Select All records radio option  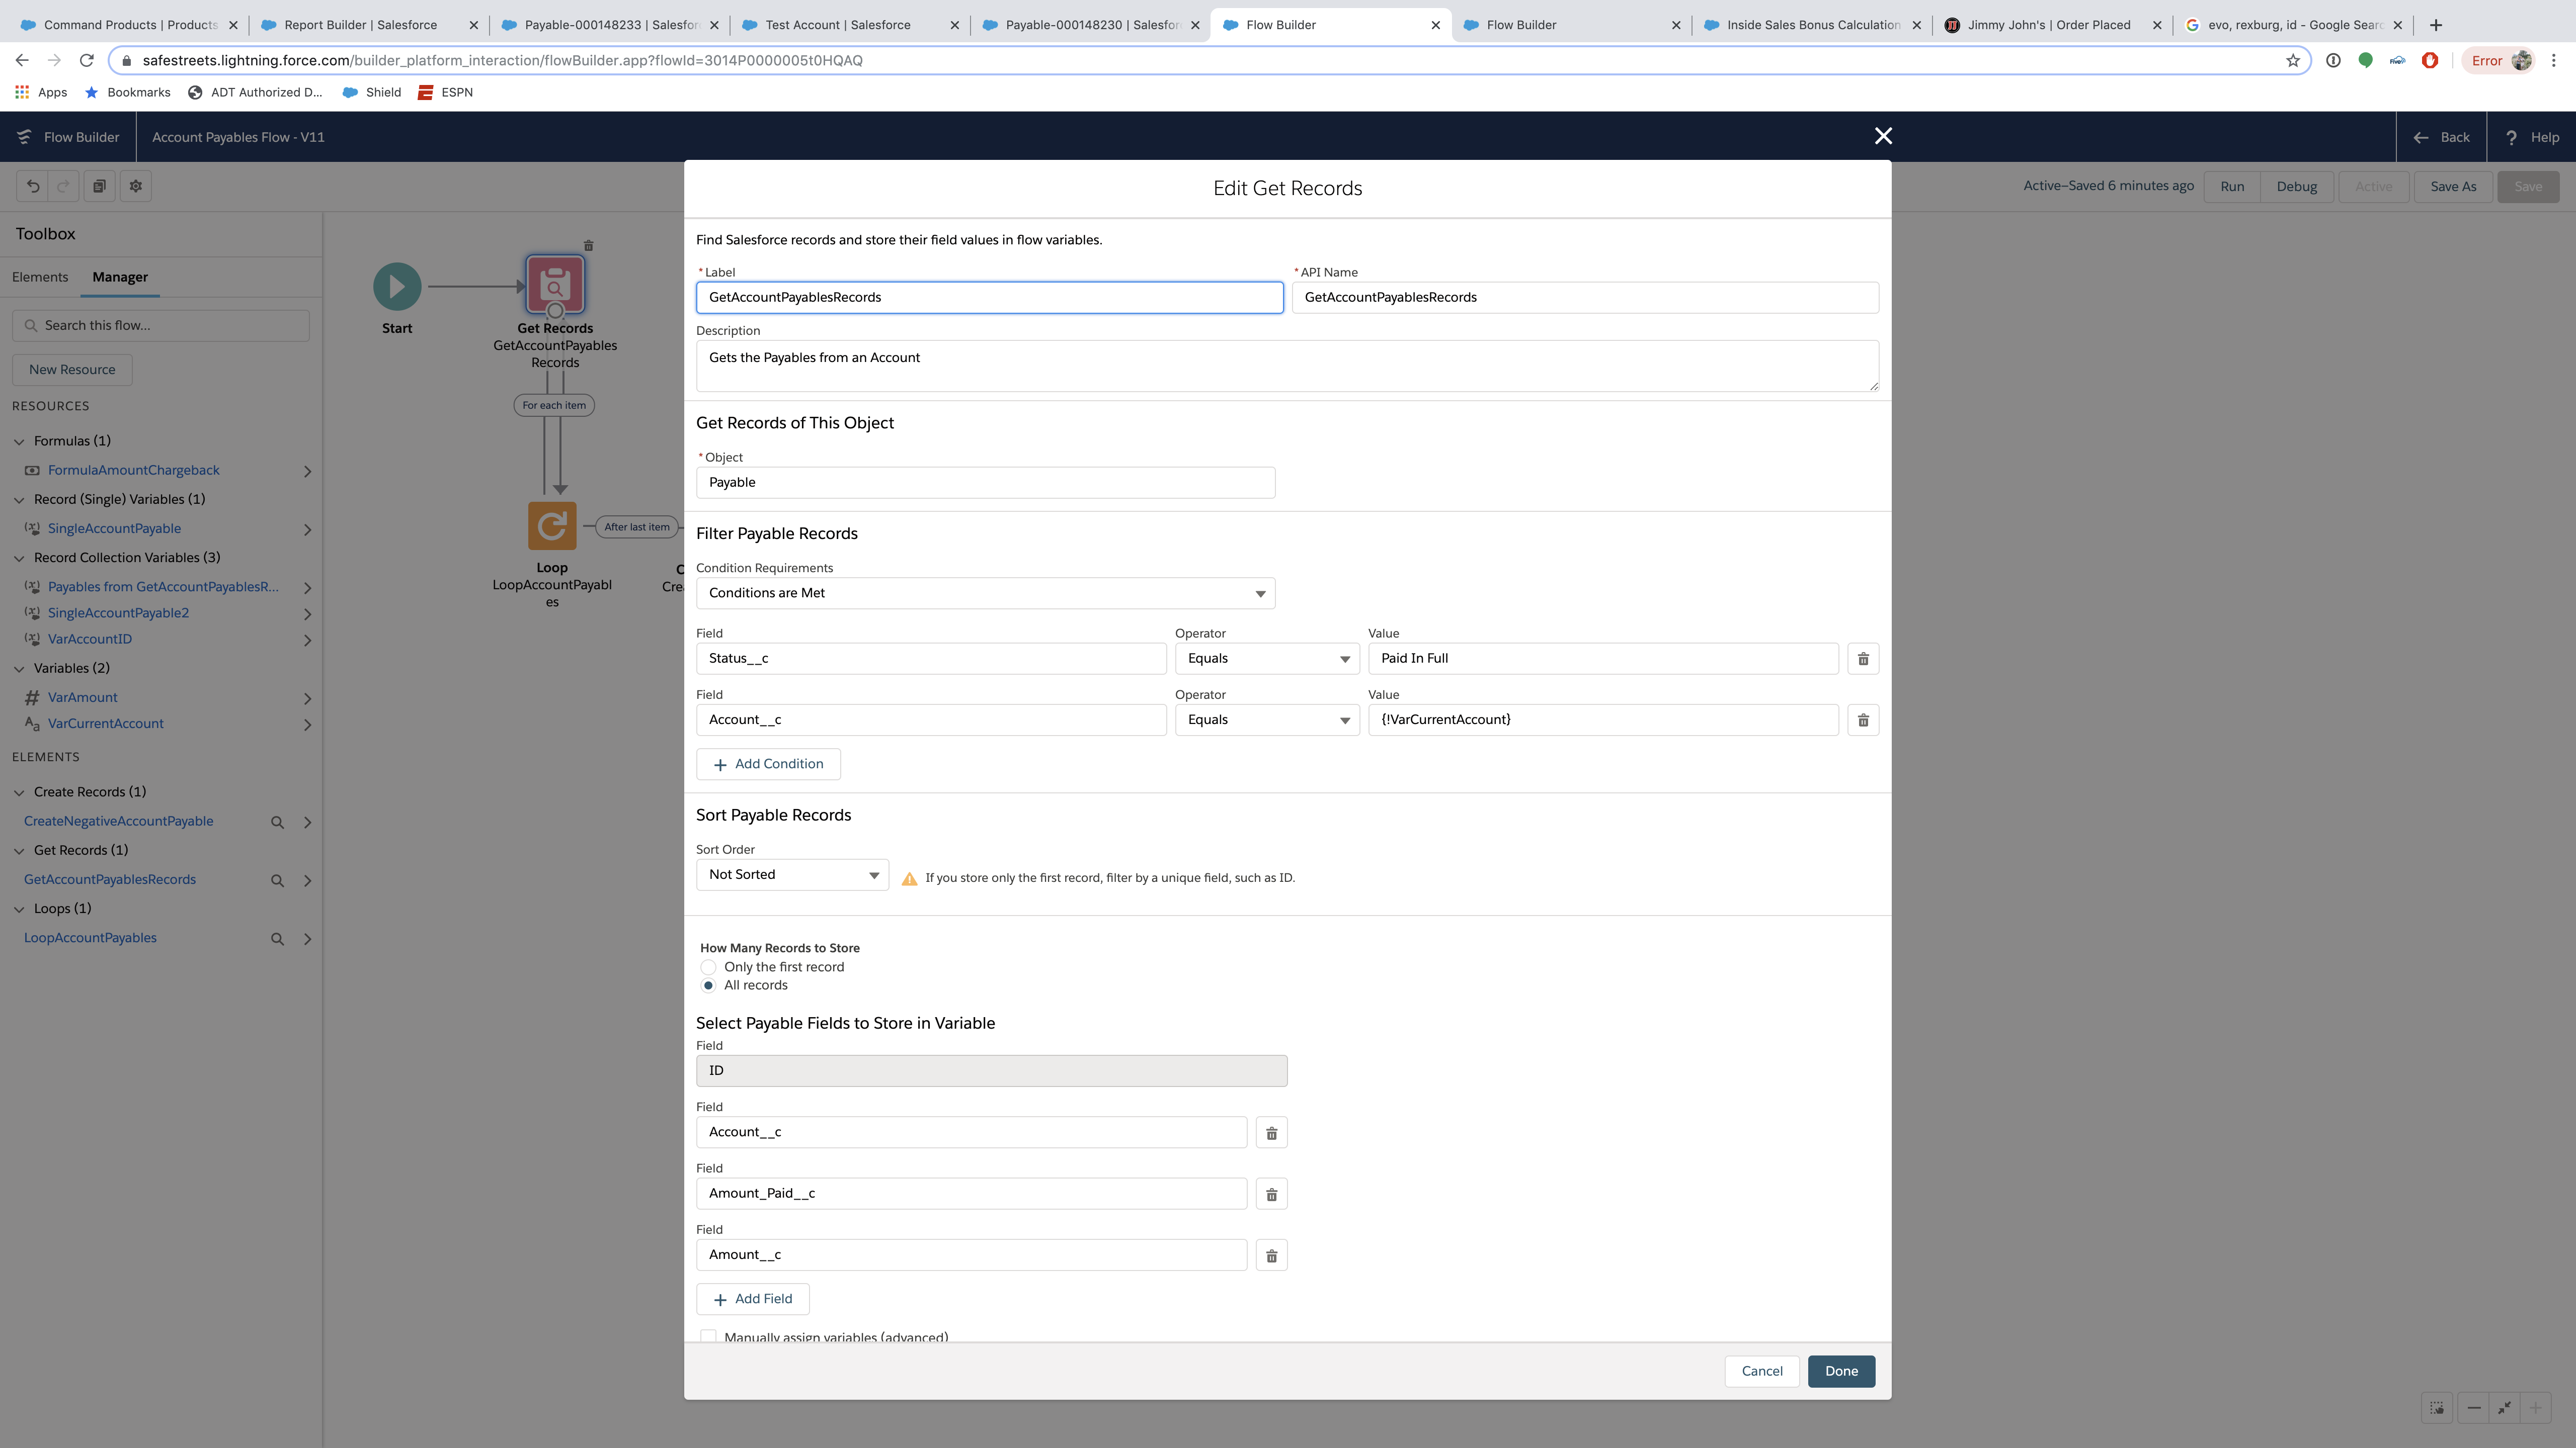click(708, 985)
